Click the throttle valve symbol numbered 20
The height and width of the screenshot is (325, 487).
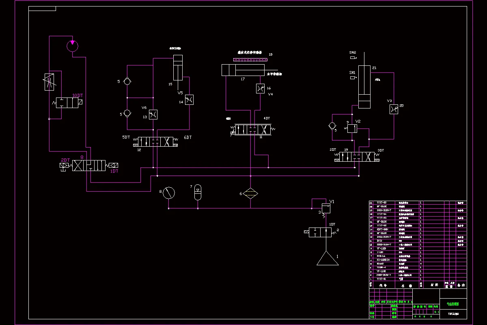pyautogui.click(x=393, y=109)
